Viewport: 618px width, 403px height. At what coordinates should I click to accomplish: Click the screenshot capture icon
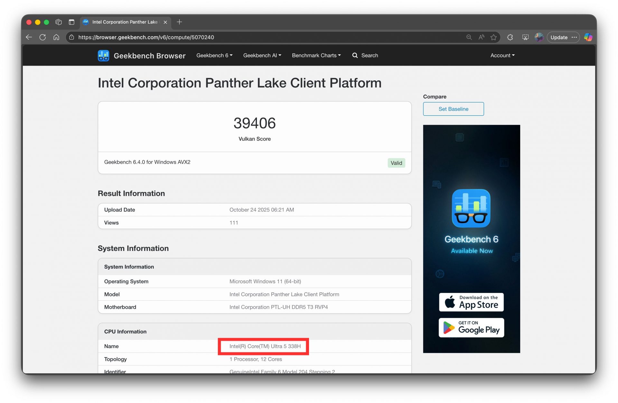[x=525, y=37]
